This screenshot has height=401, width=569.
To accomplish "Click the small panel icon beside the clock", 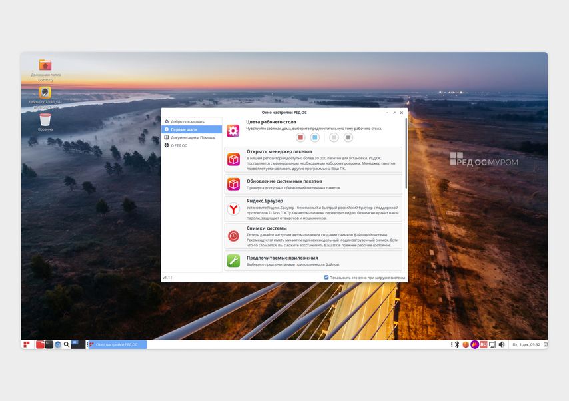I will click(545, 344).
